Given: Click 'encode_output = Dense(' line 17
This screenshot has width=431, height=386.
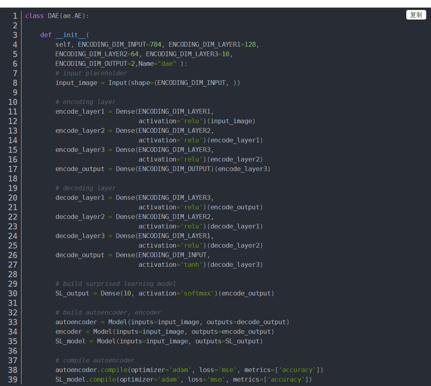Looking at the screenshot, I should coord(163,169).
